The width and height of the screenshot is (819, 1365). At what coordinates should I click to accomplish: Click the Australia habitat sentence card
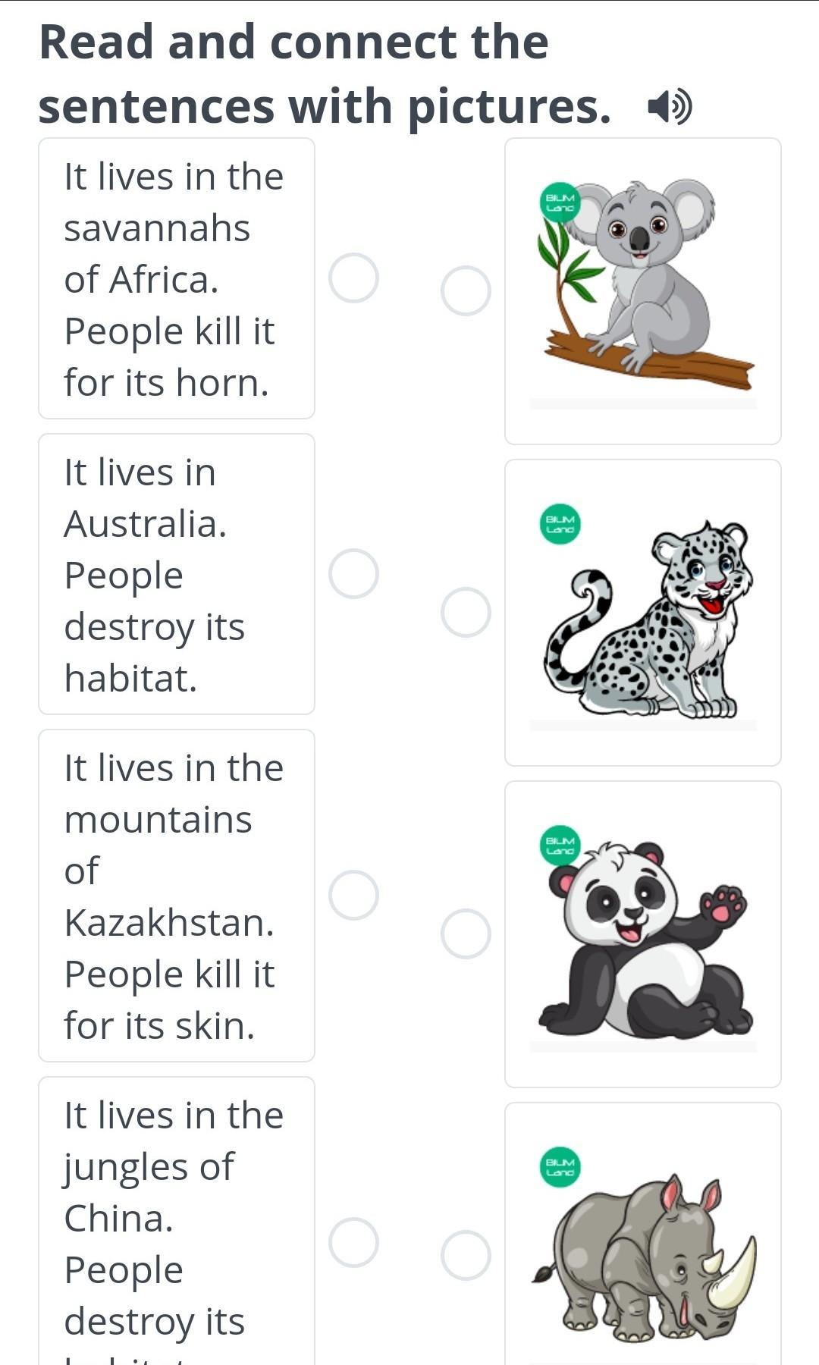tap(177, 574)
